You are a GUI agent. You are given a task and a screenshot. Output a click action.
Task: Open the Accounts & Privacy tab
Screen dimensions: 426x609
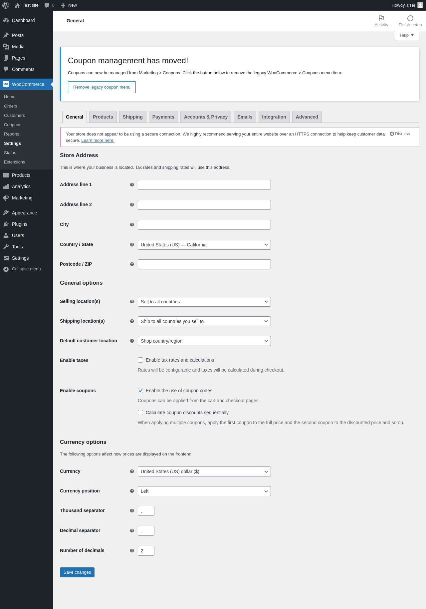206,117
